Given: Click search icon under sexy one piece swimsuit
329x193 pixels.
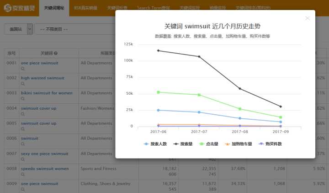Looking at the screenshot, I should pos(23,159).
